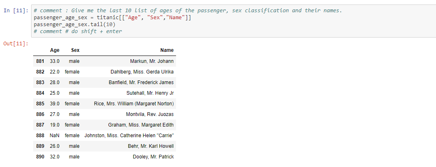The width and height of the screenshot is (436, 167).
Task: Click the Out[11] output prompt
Action: 16,43
